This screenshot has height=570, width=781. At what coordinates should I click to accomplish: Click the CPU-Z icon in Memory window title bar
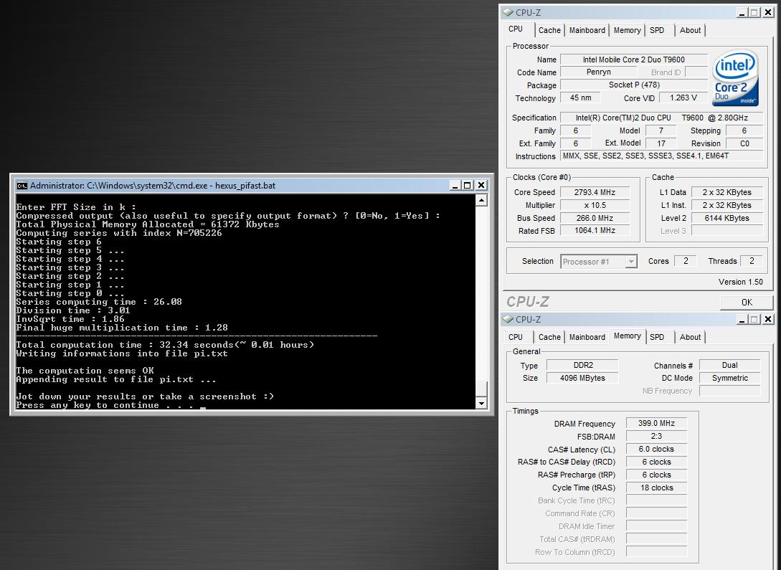click(508, 319)
